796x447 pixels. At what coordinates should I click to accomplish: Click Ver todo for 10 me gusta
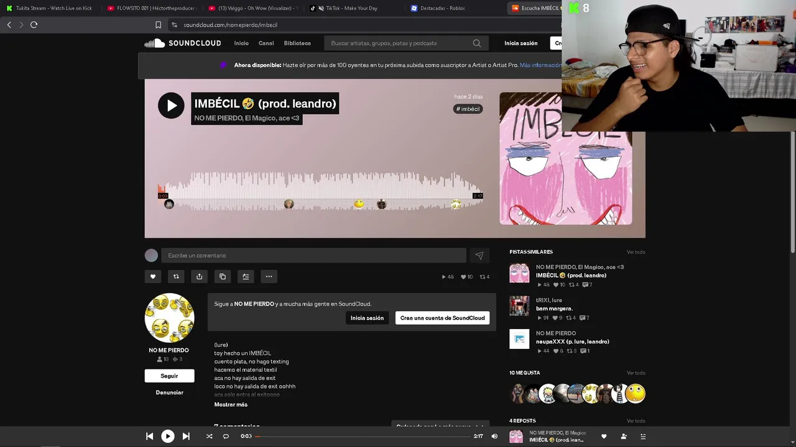point(636,373)
